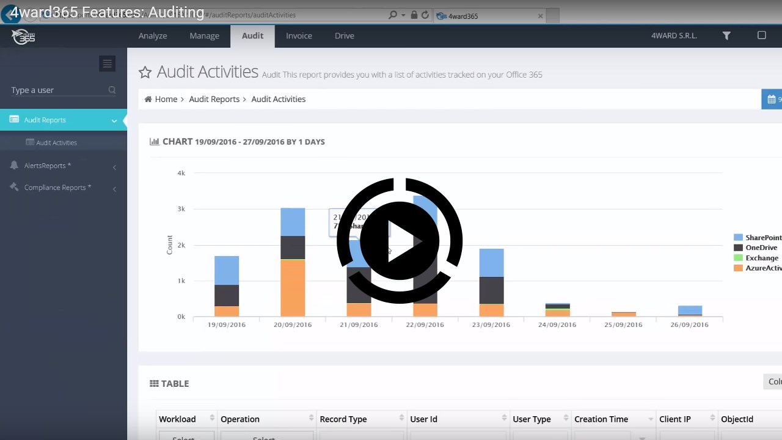782x440 pixels.
Task: Open Audit Activities in sidebar
Action: point(56,142)
